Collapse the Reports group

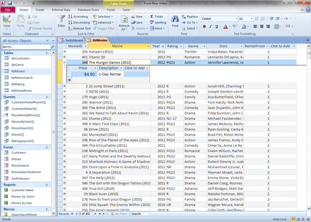47,185
